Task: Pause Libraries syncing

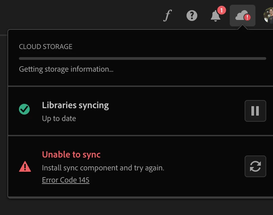Action: coord(255,111)
